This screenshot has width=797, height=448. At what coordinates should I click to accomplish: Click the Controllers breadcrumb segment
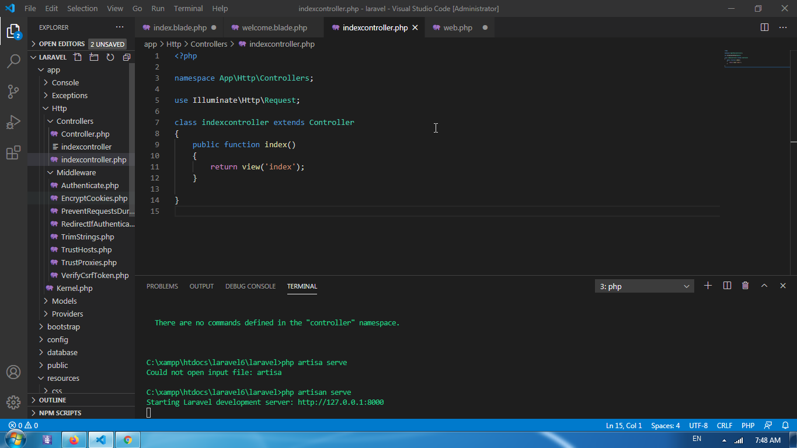point(209,44)
